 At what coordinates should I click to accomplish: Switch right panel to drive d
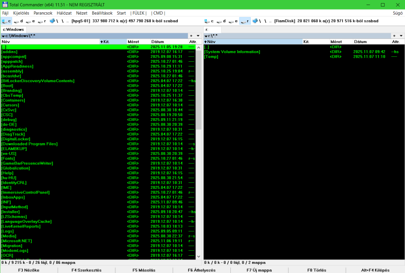pyautogui.click(x=221, y=21)
